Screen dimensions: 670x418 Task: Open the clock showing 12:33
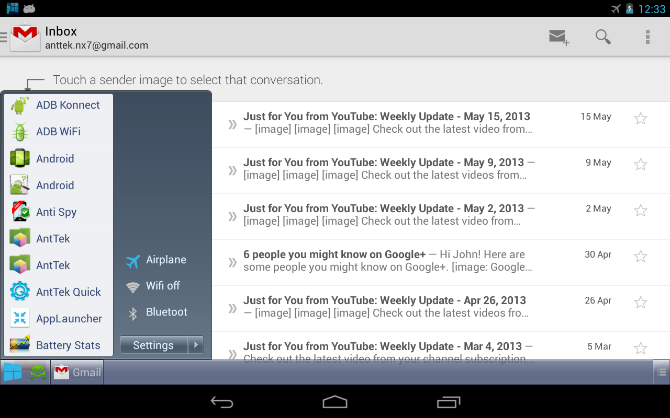click(652, 9)
